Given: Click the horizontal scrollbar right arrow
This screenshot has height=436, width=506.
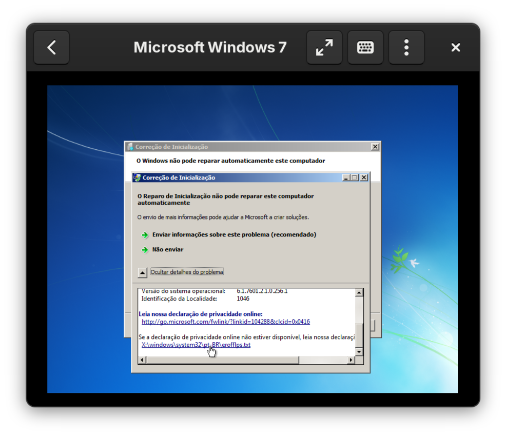Looking at the screenshot, I should tap(351, 360).
